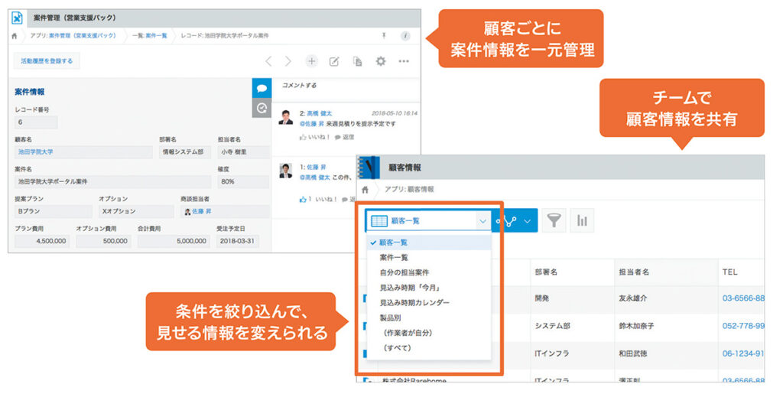This screenshot has width=783, height=394.
Task: Go to home via 案件管理 breadcrumb house icon
Action: click(x=15, y=36)
